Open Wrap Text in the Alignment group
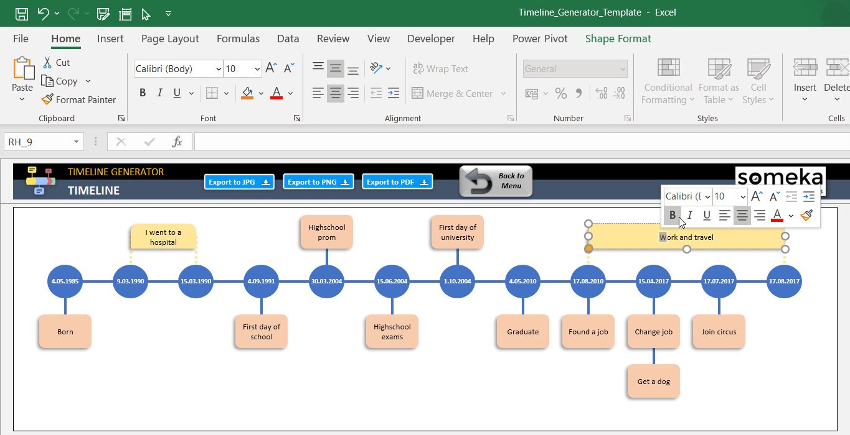This screenshot has height=435, width=850. (441, 68)
